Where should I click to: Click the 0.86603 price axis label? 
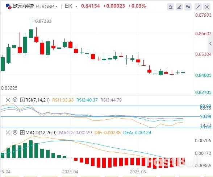203,34
